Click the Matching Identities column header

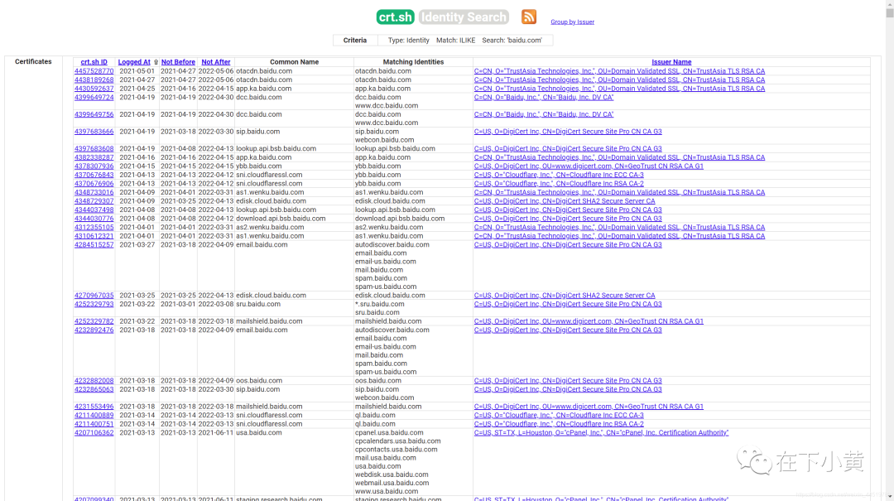click(413, 62)
